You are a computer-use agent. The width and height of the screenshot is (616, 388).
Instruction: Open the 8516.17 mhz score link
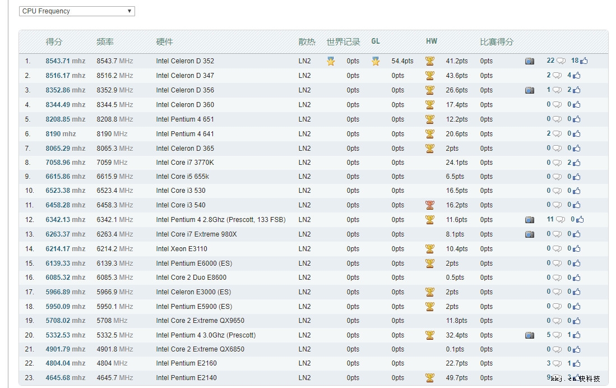click(65, 76)
